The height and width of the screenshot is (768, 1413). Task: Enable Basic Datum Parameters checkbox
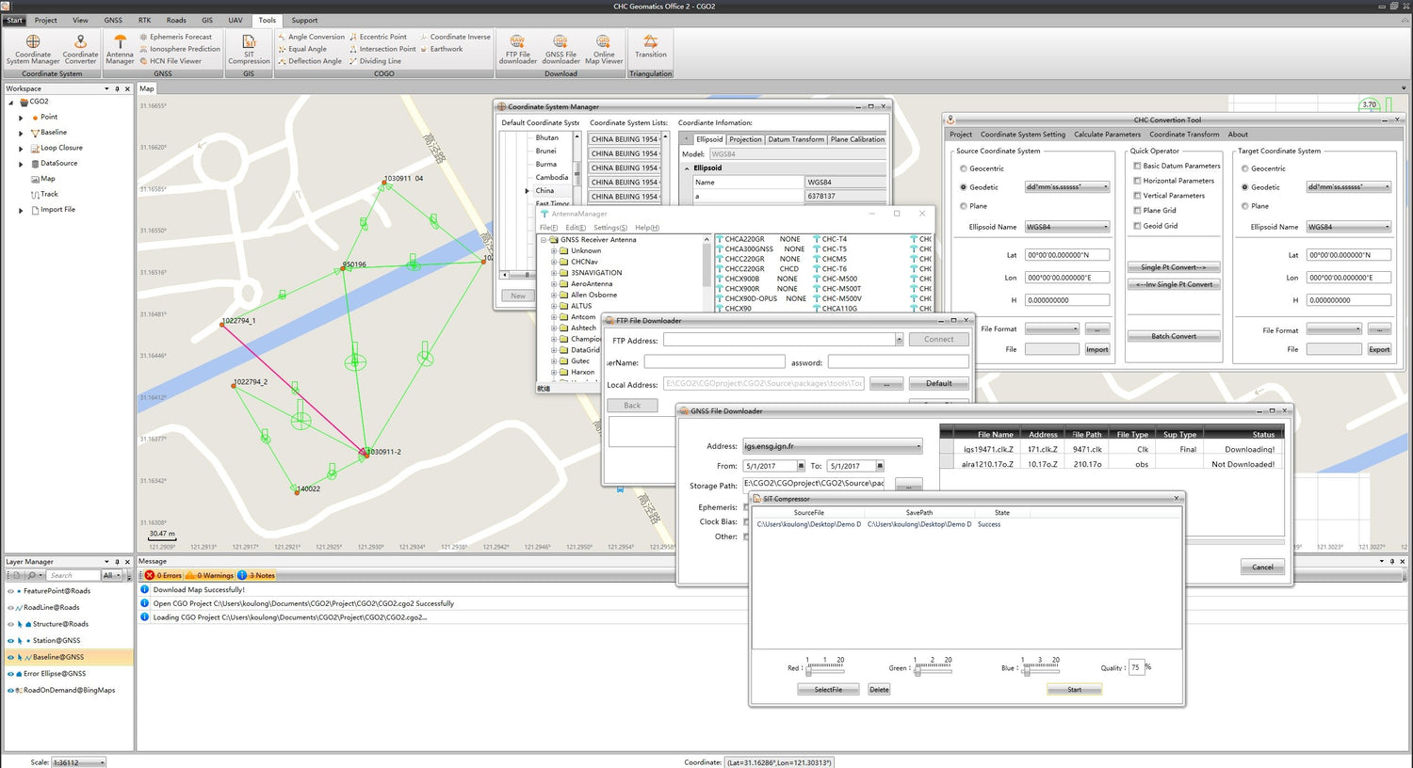click(1135, 166)
